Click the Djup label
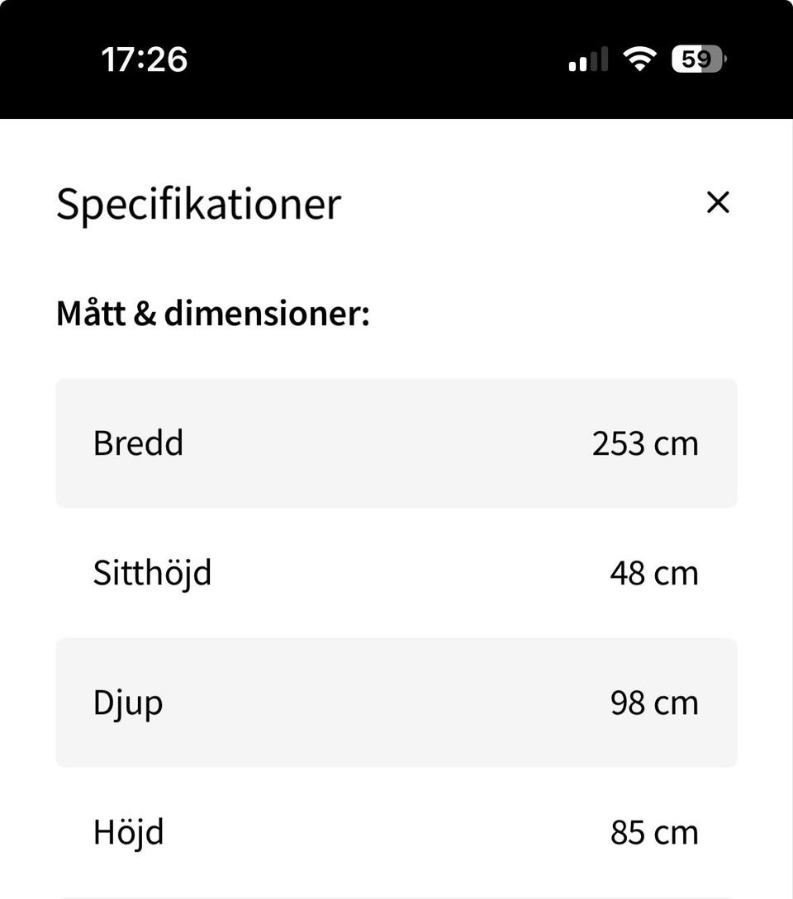This screenshot has width=793, height=899. coord(127,703)
